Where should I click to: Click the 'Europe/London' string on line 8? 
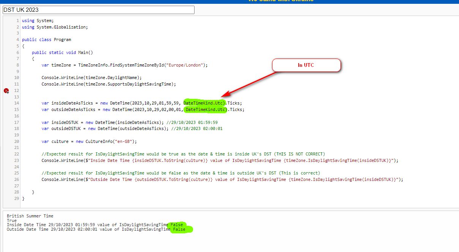pyautogui.click(x=186, y=65)
